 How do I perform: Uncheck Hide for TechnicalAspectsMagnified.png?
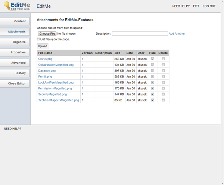pyautogui.click(x=153, y=100)
